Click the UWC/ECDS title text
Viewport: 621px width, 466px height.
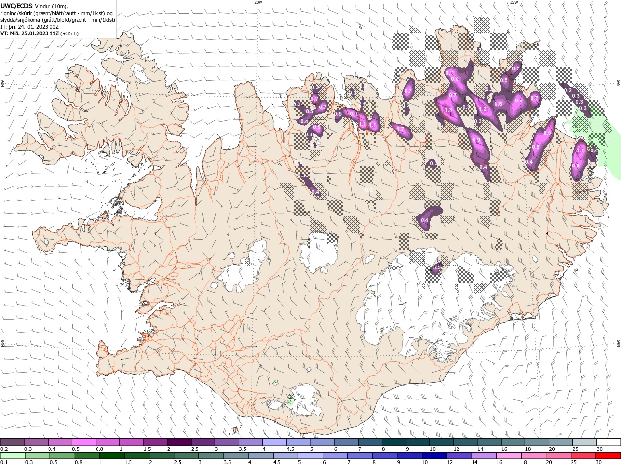click(16, 5)
